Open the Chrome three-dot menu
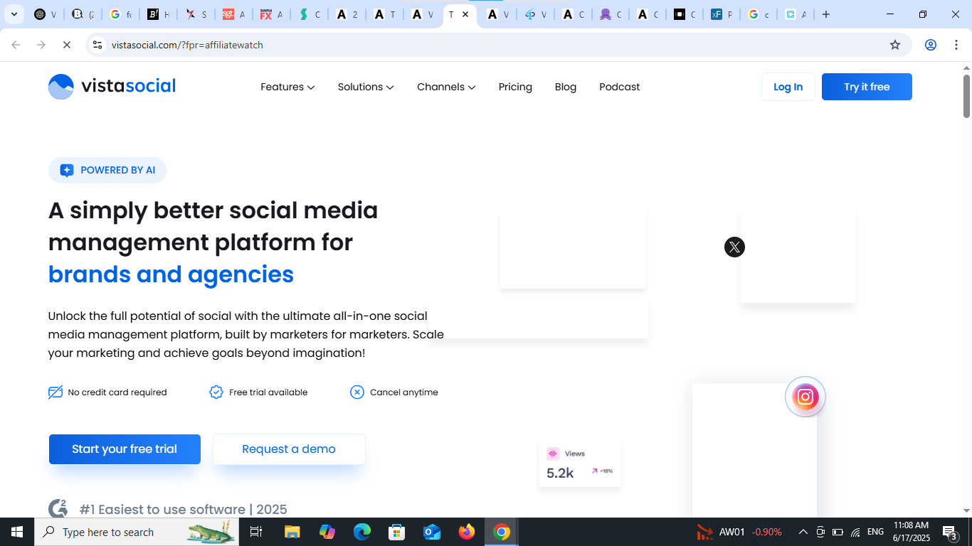Image resolution: width=972 pixels, height=546 pixels. [x=956, y=45]
